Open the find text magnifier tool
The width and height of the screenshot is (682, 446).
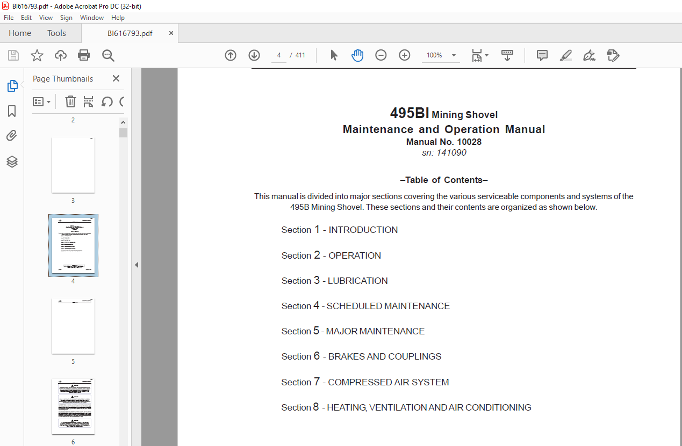(108, 55)
